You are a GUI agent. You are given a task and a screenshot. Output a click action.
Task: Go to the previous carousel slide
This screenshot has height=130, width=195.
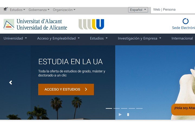coord(11,83)
